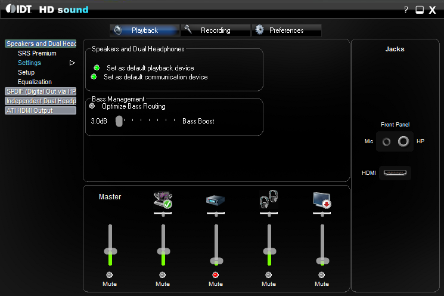This screenshot has width=444, height=296.
Task: Click the speaker icon on the Playback tab
Action: (118, 30)
